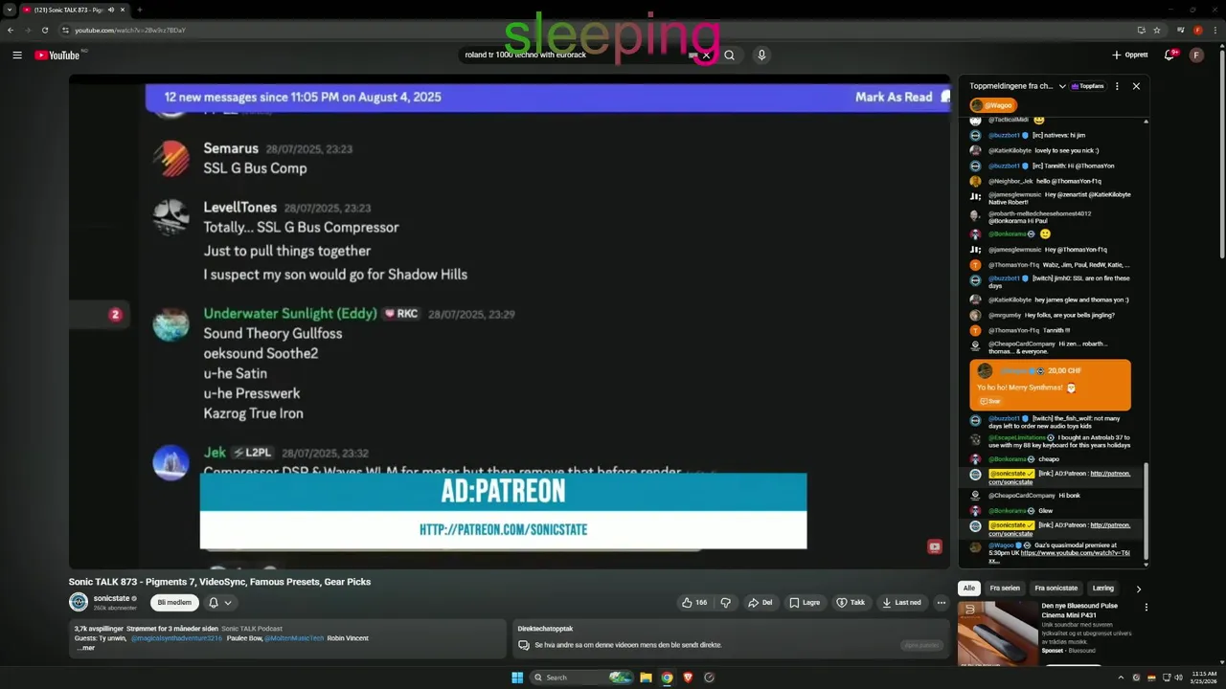Show hidden system tray icons
The height and width of the screenshot is (689, 1226).
(x=1121, y=678)
